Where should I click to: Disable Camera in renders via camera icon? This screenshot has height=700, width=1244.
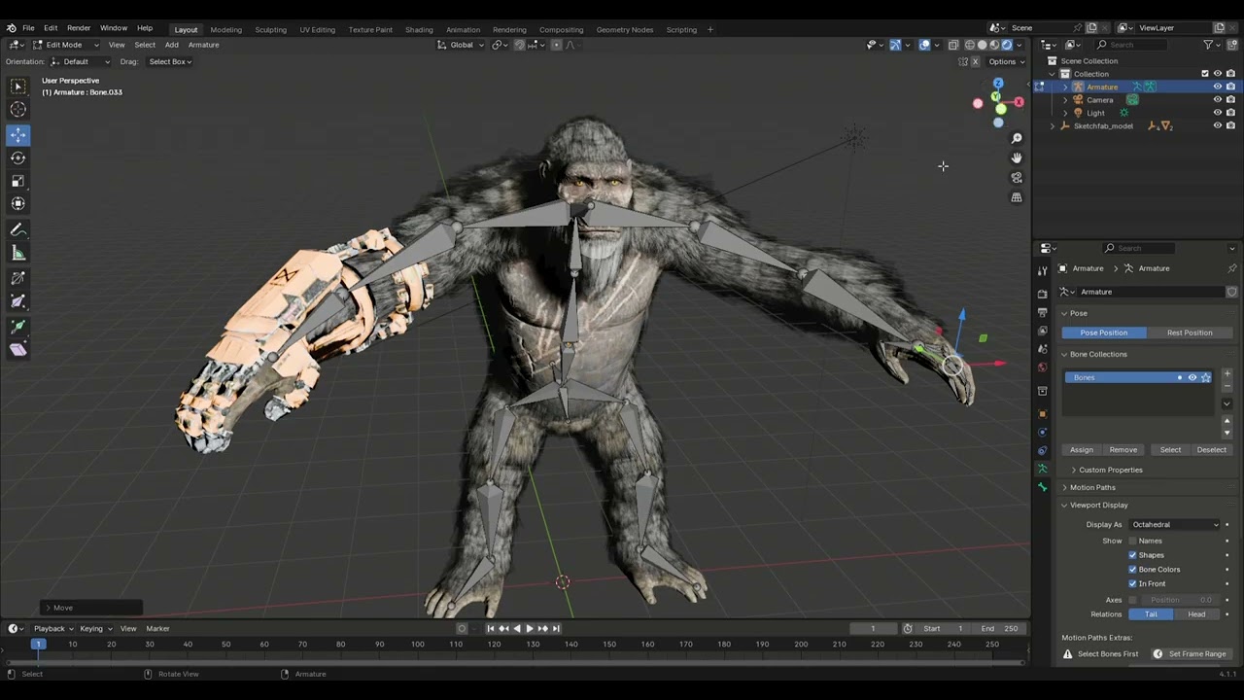(1230, 99)
